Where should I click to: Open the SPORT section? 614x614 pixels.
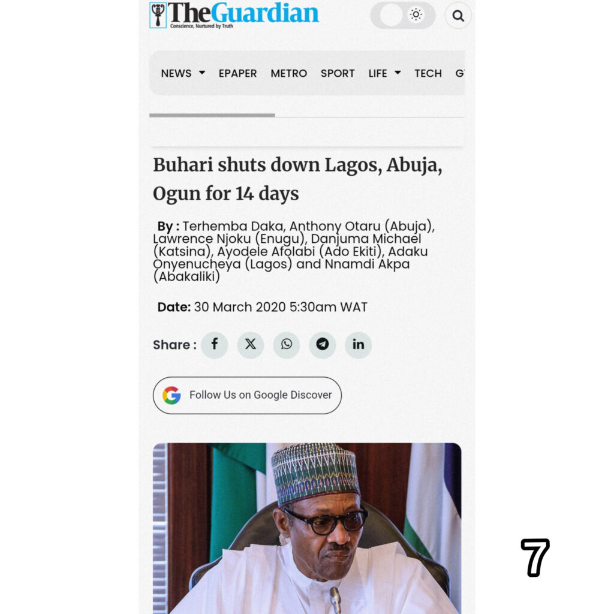[338, 73]
